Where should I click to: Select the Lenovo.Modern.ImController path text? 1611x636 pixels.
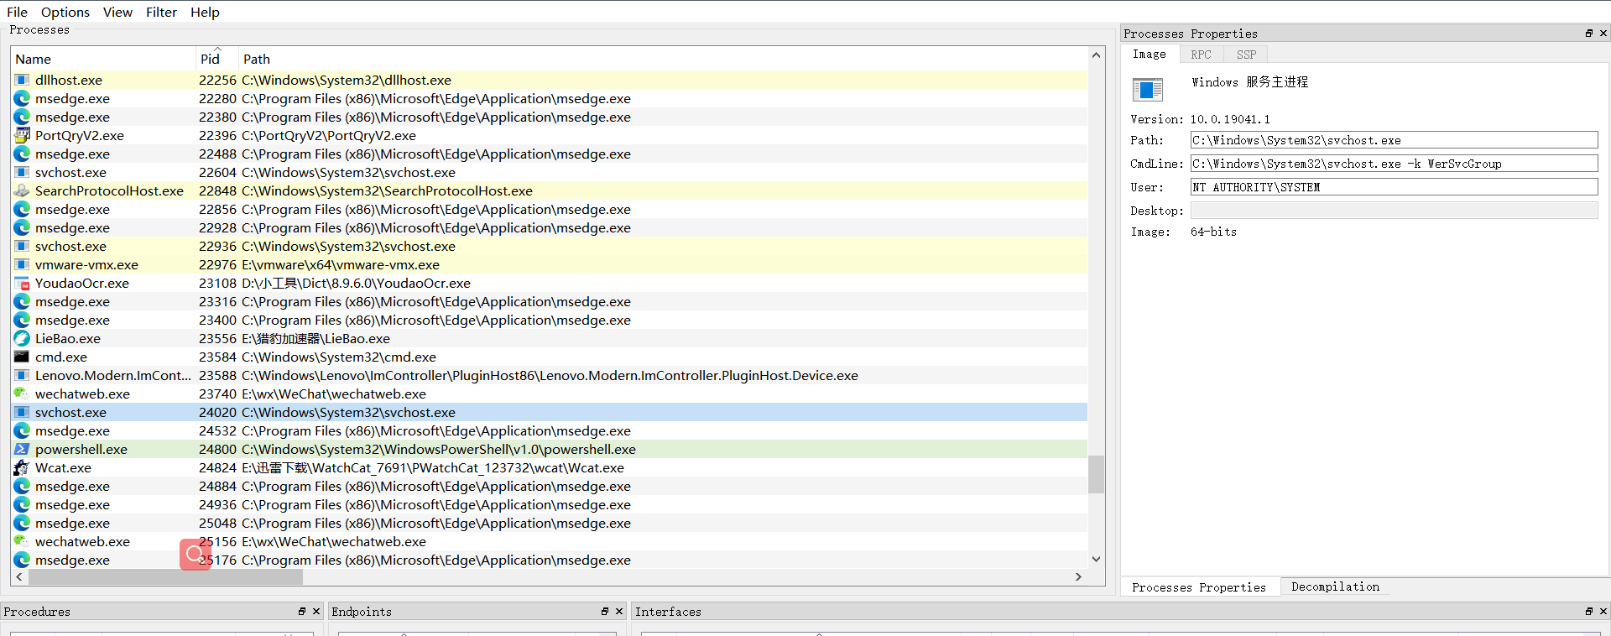(x=550, y=376)
